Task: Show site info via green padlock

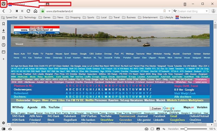Action: point(43,11)
